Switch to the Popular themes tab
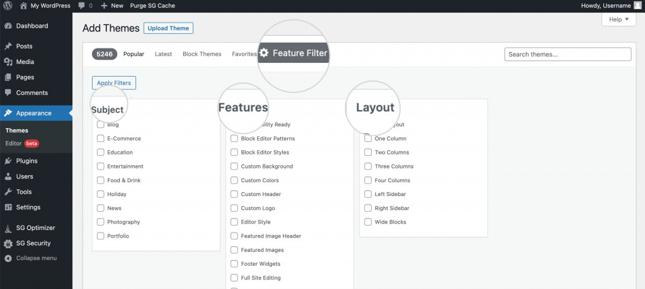This screenshot has width=645, height=289. click(x=134, y=54)
